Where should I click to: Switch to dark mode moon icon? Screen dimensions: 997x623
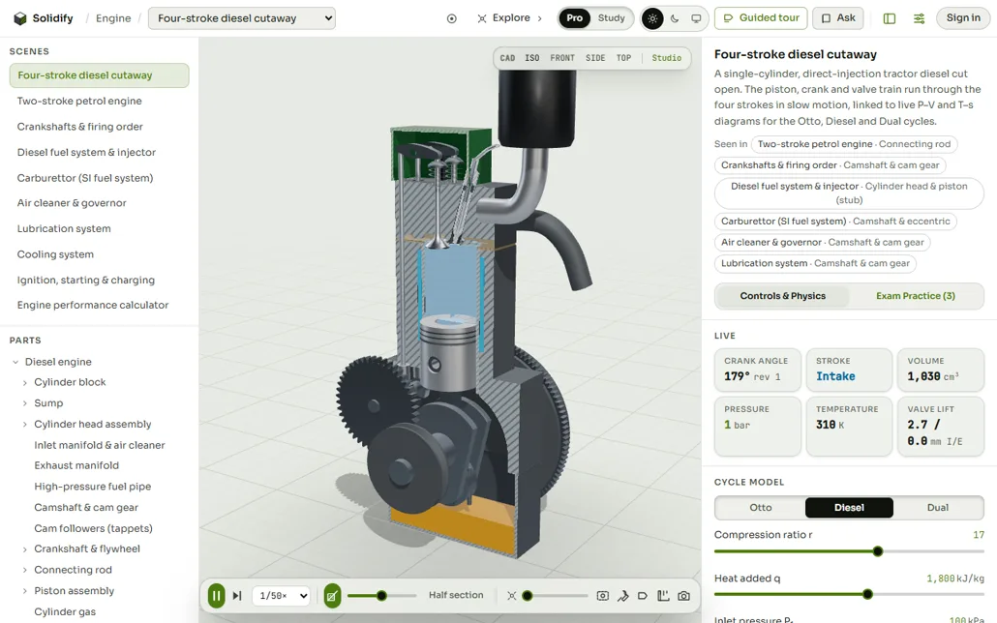coord(675,18)
